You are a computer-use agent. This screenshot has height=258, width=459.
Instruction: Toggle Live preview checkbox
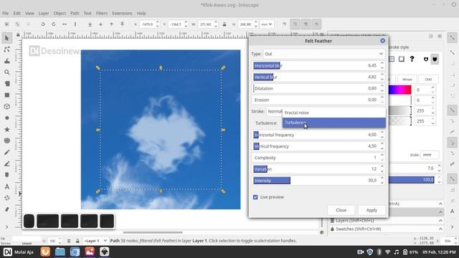255,197
